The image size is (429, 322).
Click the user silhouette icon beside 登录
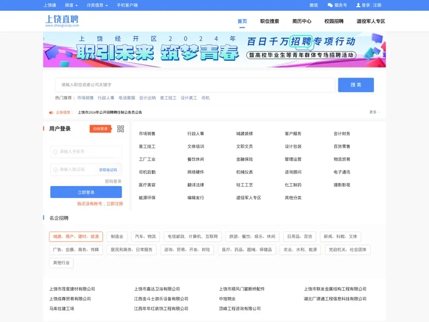358,5
